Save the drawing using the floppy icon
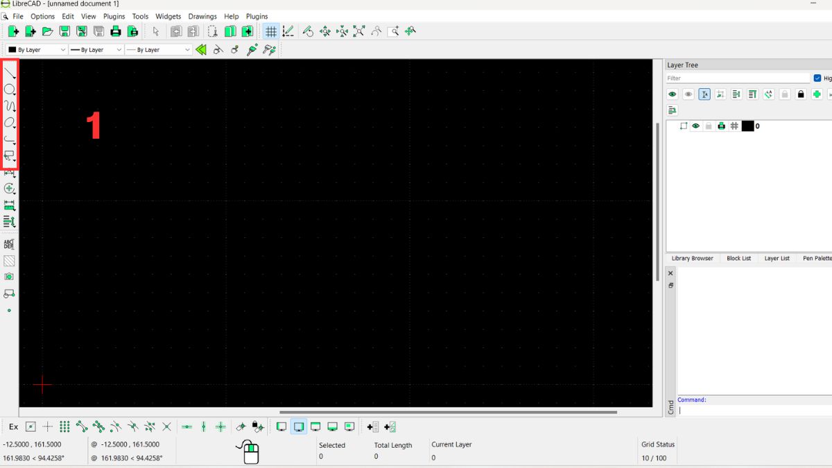Screen dimensions: 832x468 coord(64,31)
